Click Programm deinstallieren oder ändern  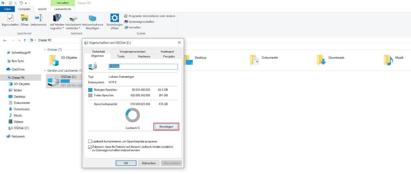(x=150, y=16)
